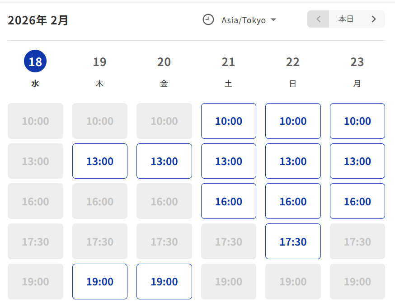Click the 本日 (today) button
This screenshot has width=395, height=308.
coord(346,19)
